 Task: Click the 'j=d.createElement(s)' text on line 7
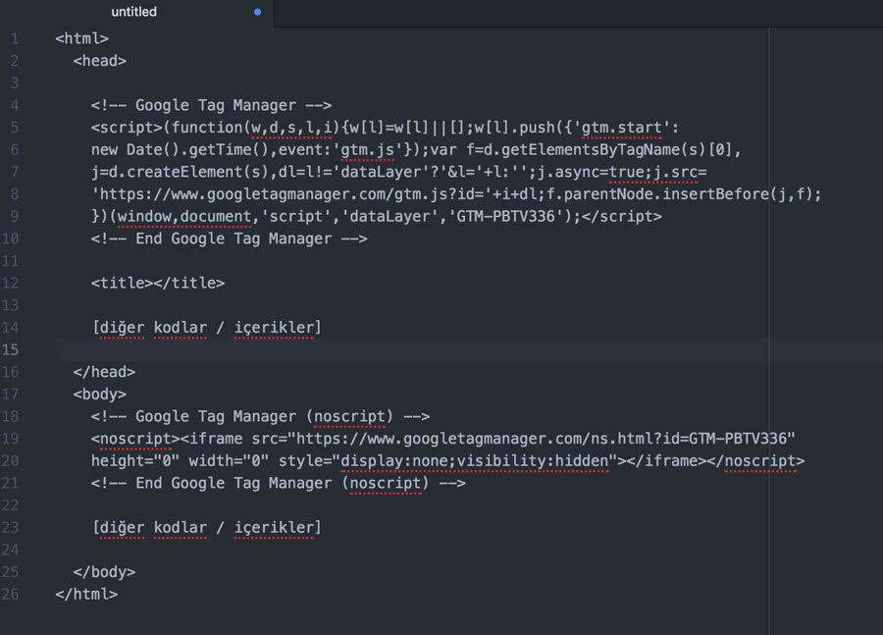(181, 172)
